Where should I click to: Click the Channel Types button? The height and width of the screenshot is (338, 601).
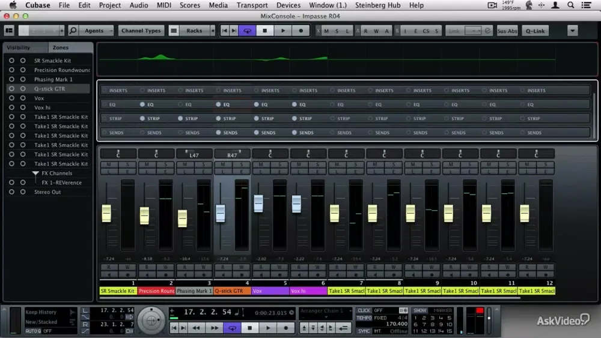point(141,31)
